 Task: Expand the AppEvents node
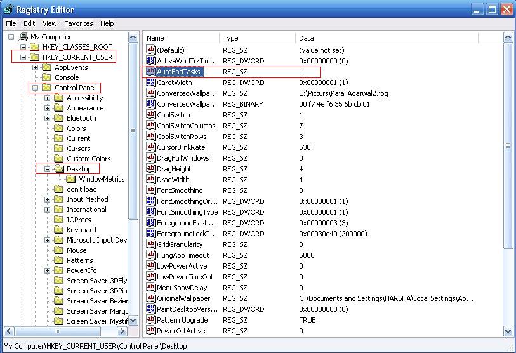(x=35, y=67)
